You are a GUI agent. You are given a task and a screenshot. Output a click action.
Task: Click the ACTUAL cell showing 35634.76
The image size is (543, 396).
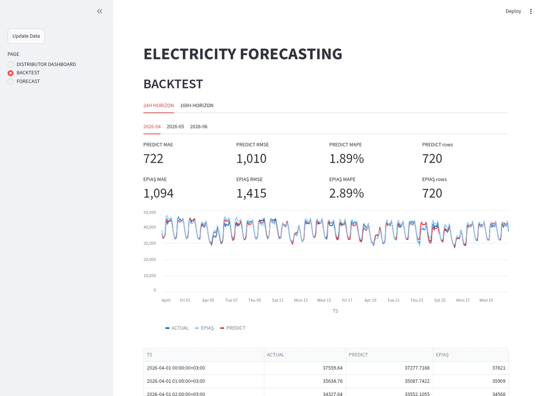tap(305, 381)
